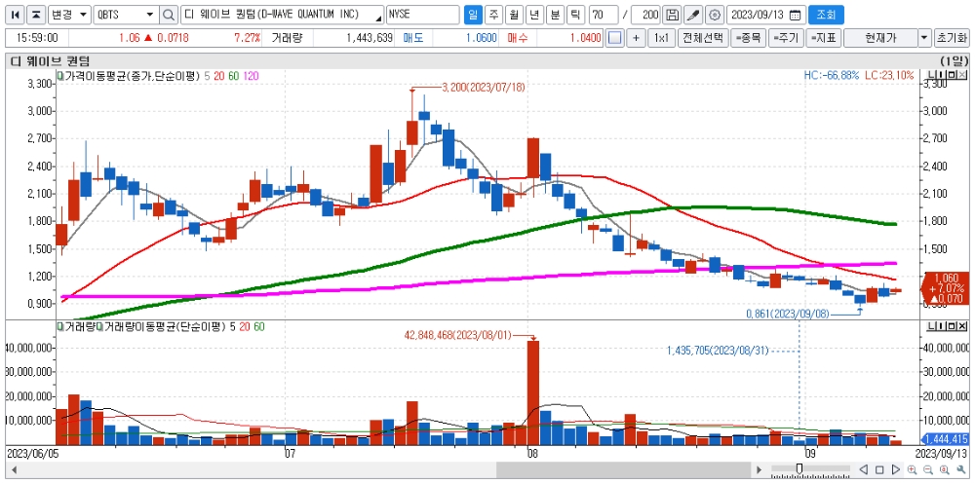Click the horizontal chart scrollbar thumb

click(624, 469)
